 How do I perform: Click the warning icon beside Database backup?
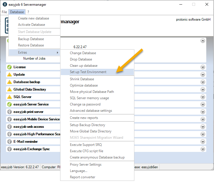pos(9,82)
